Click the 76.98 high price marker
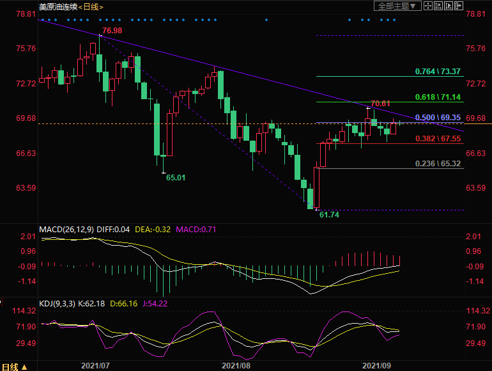The image size is (492, 371). 112,31
